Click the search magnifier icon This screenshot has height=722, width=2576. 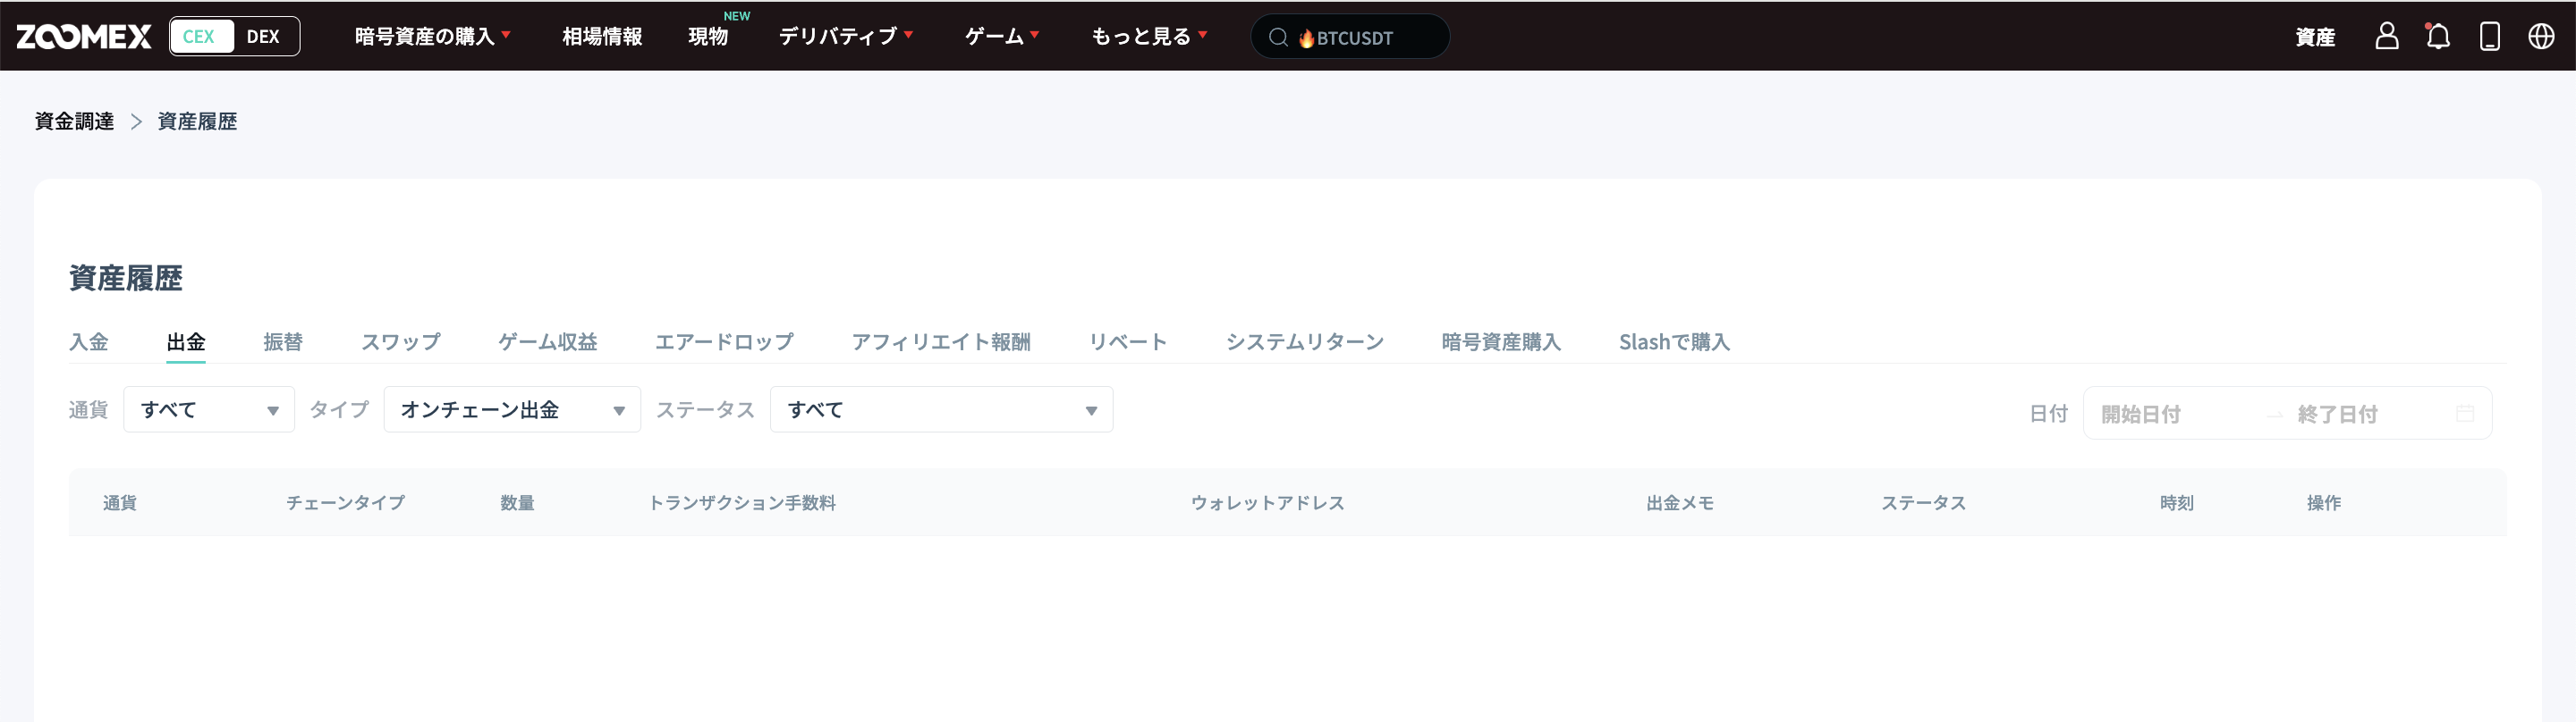[x=1277, y=38]
